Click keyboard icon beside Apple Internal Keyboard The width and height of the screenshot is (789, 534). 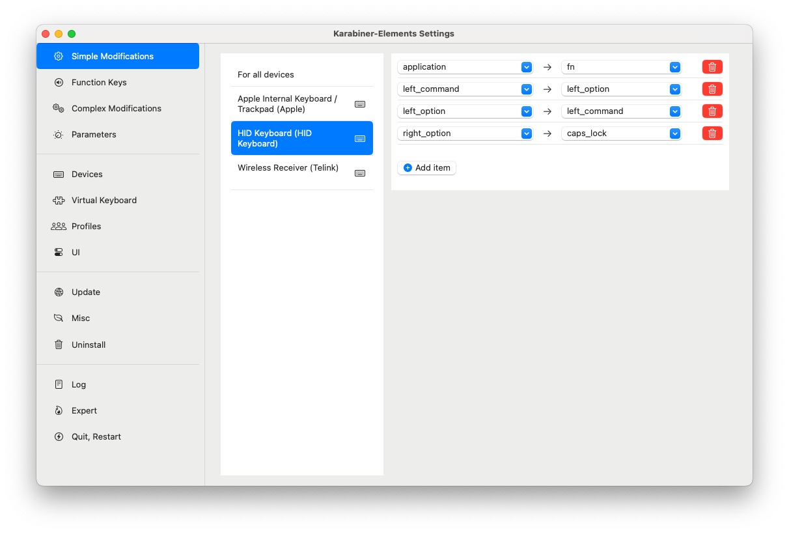tap(360, 104)
